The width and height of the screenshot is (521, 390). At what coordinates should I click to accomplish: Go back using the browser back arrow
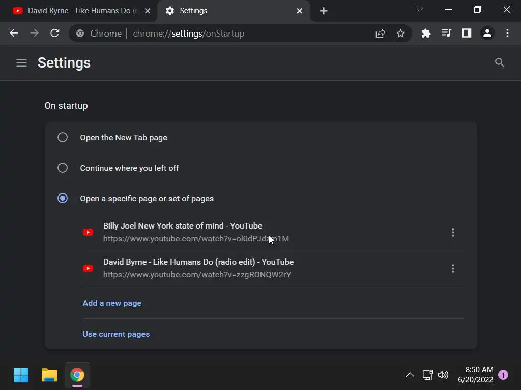tap(14, 33)
